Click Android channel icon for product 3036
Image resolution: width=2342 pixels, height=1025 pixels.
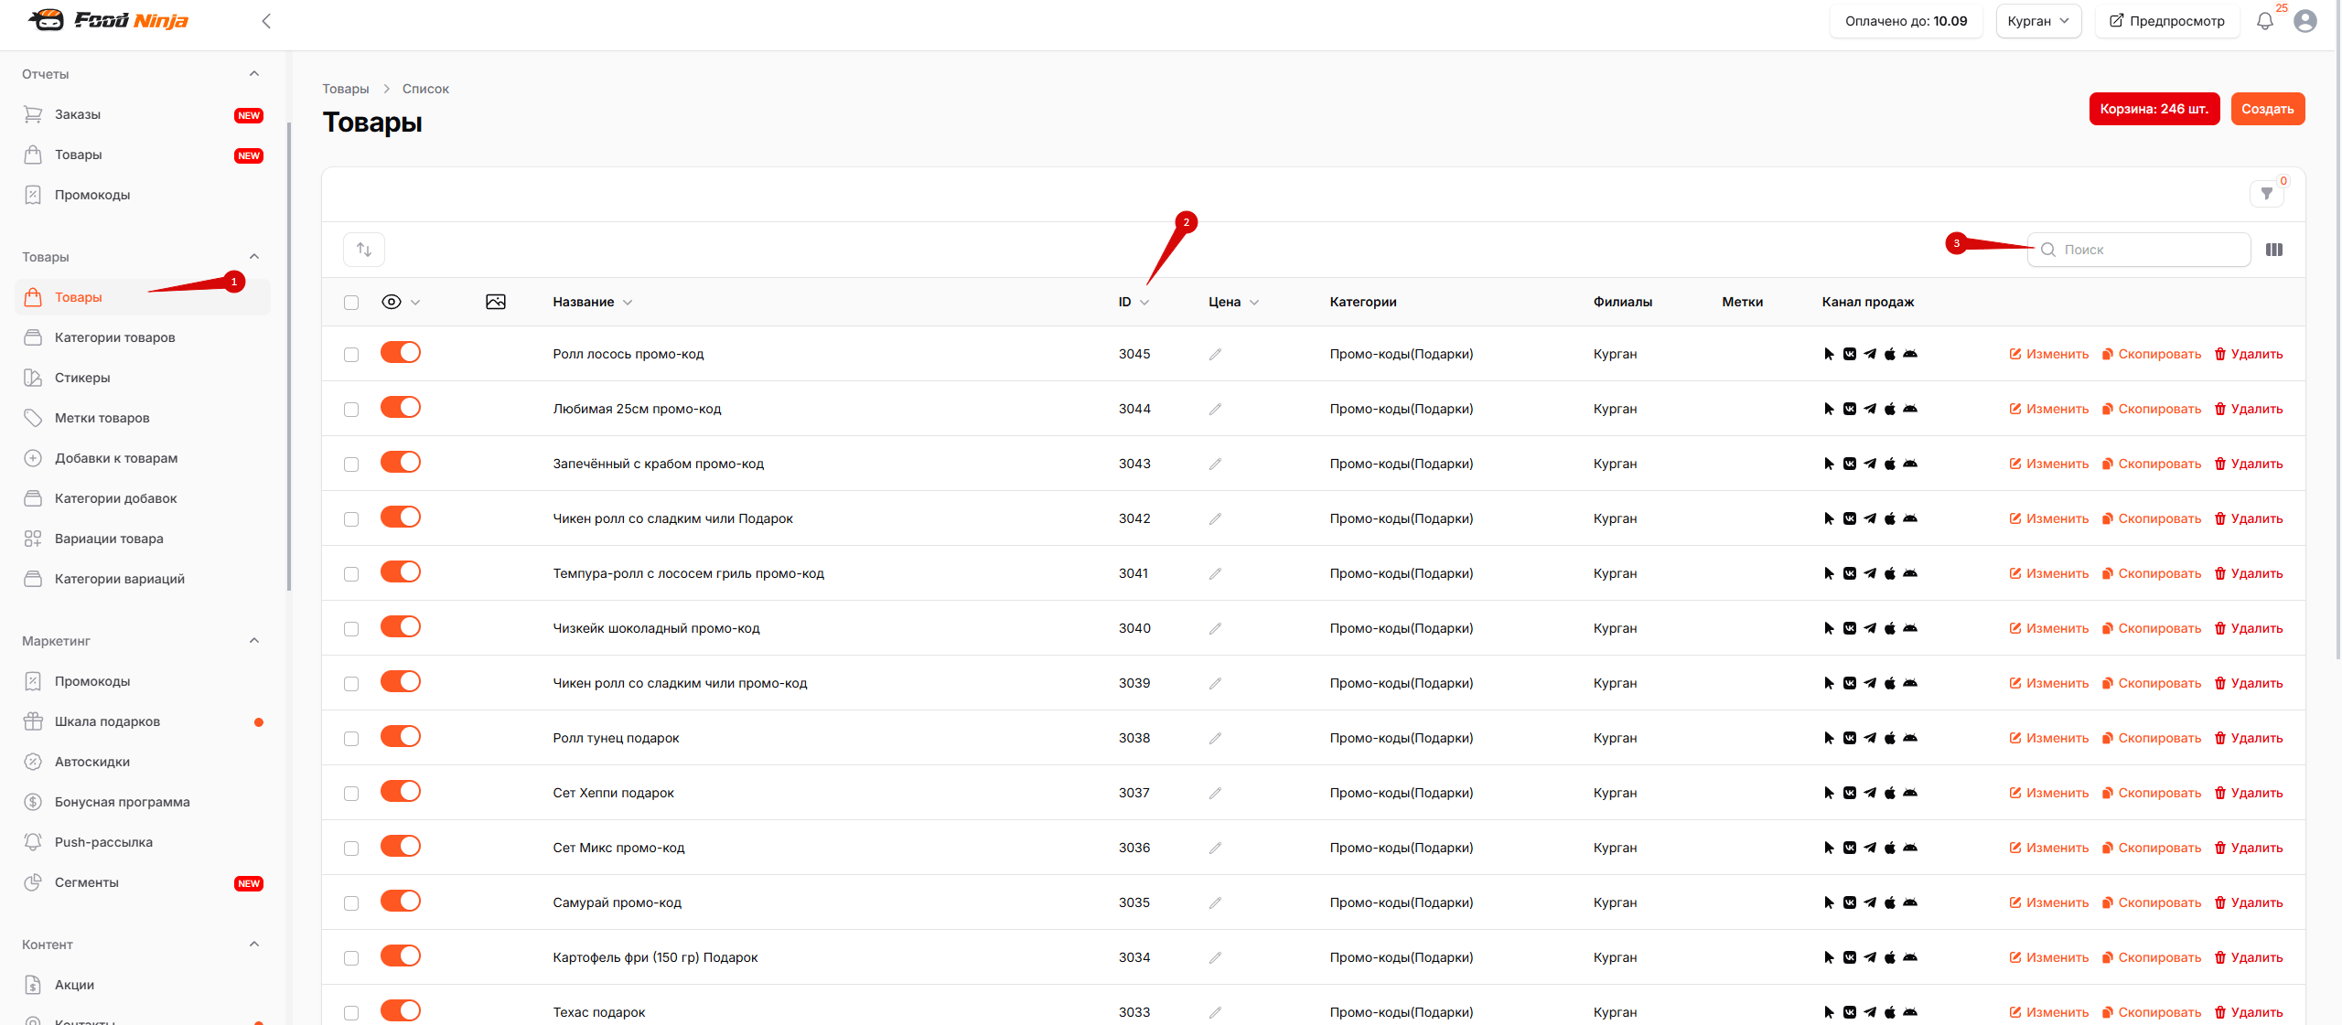coord(1910,848)
